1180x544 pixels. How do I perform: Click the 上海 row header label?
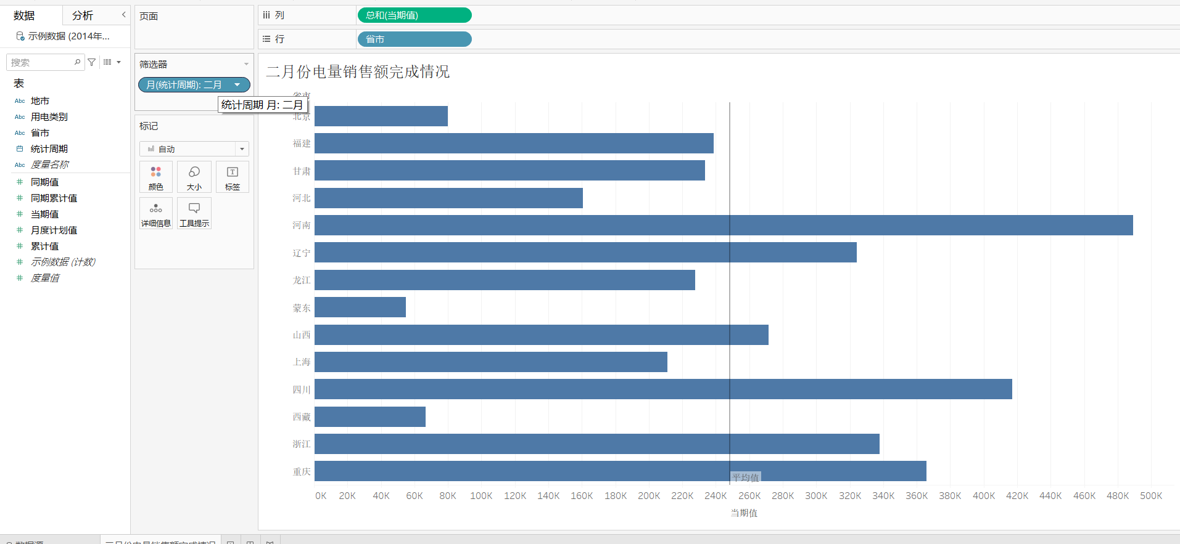(x=302, y=362)
